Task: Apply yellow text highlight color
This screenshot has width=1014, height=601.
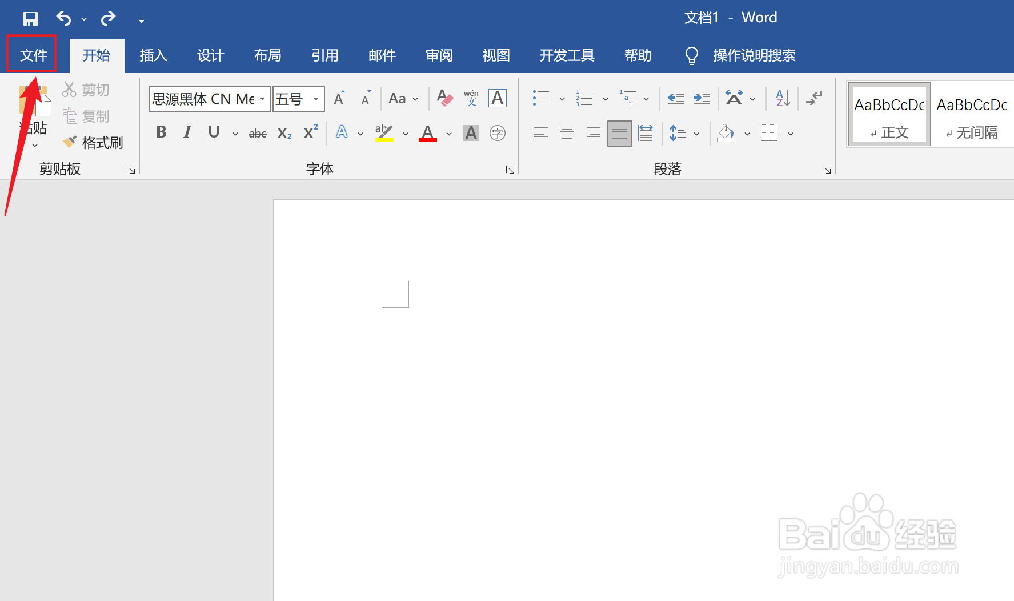Action: tap(384, 133)
